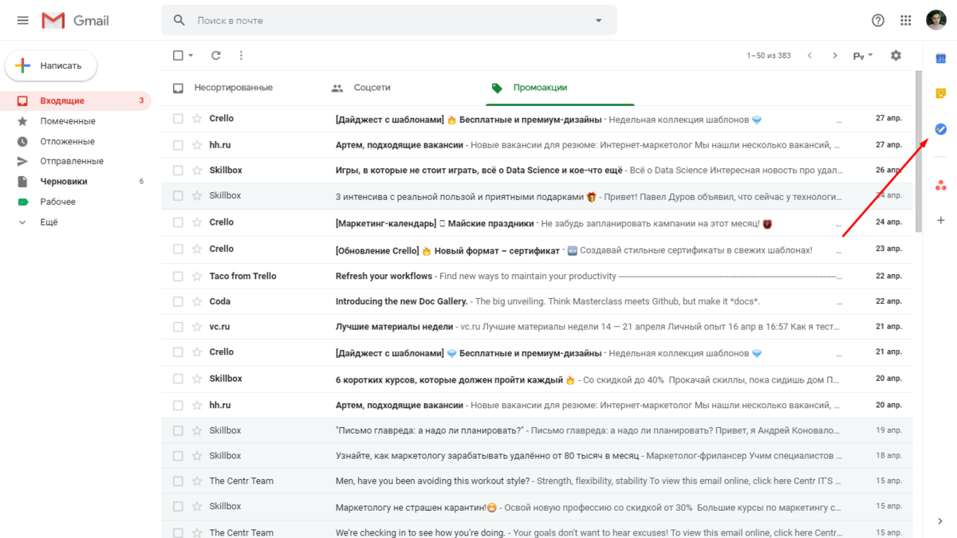The width and height of the screenshot is (957, 538).
Task: Open 'Игры, в которые не стоит играть' email
Action: pos(537,171)
